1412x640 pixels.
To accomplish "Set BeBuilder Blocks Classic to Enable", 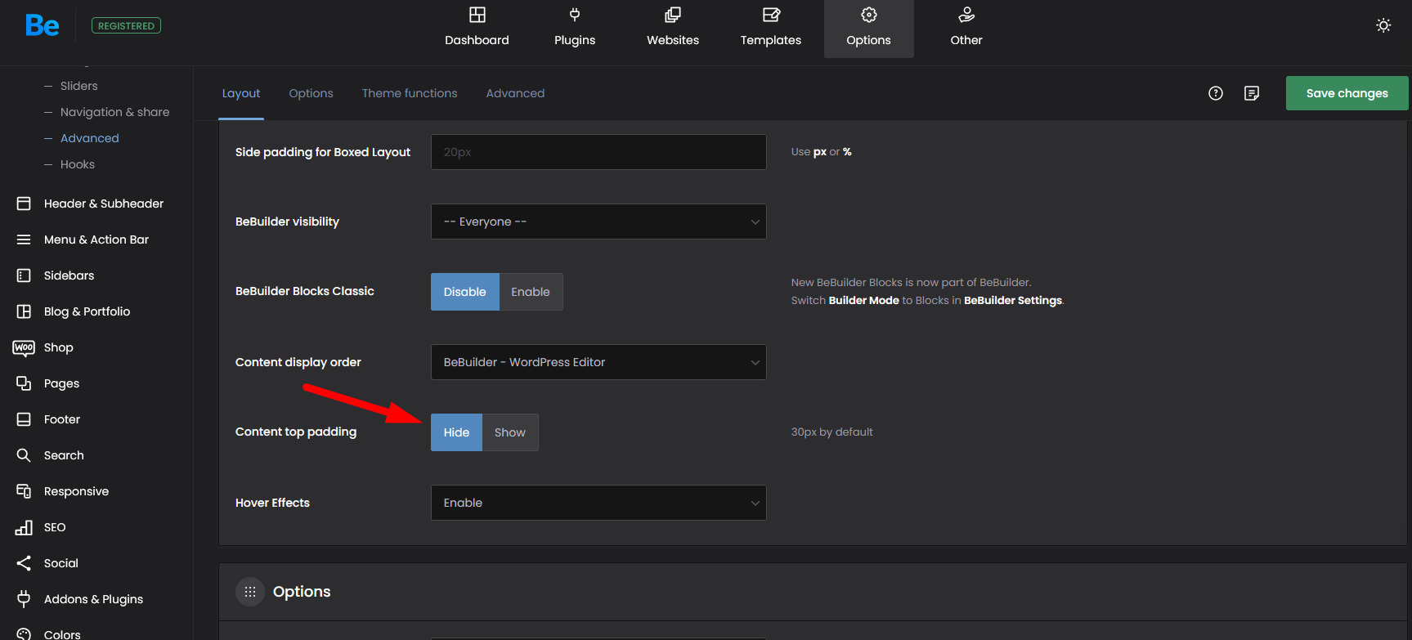I will tap(531, 292).
